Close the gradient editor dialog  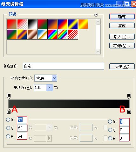[134, 4]
